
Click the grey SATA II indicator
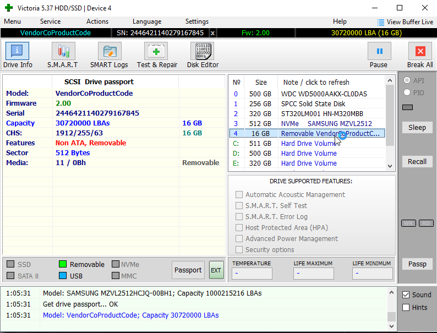(x=10, y=276)
